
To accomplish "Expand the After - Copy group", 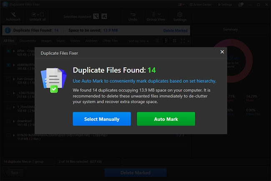I will coord(14,51).
